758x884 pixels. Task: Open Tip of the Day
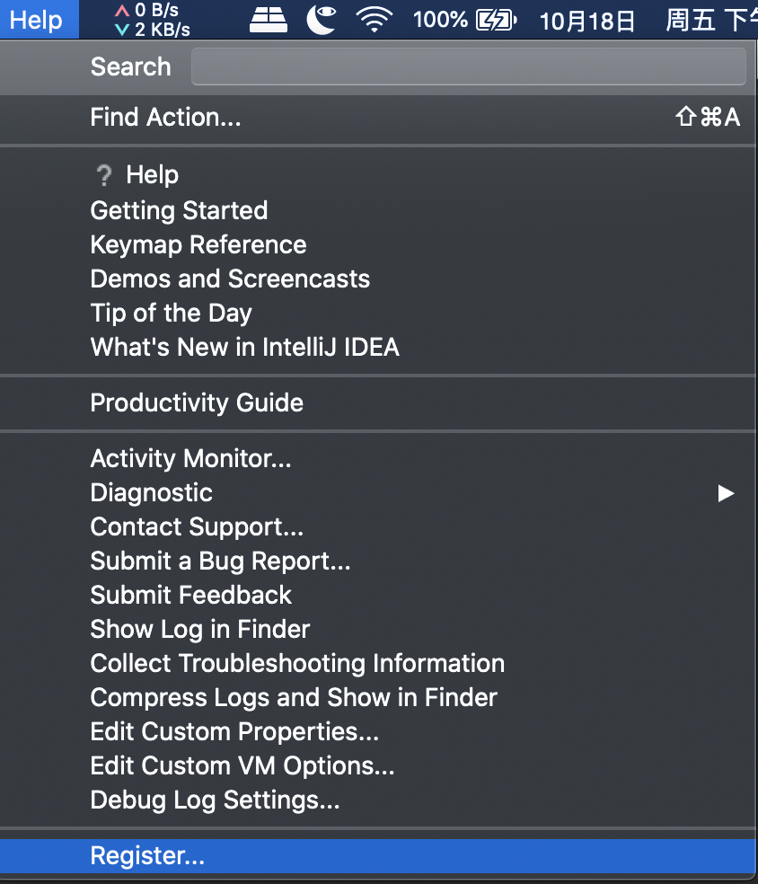[171, 313]
